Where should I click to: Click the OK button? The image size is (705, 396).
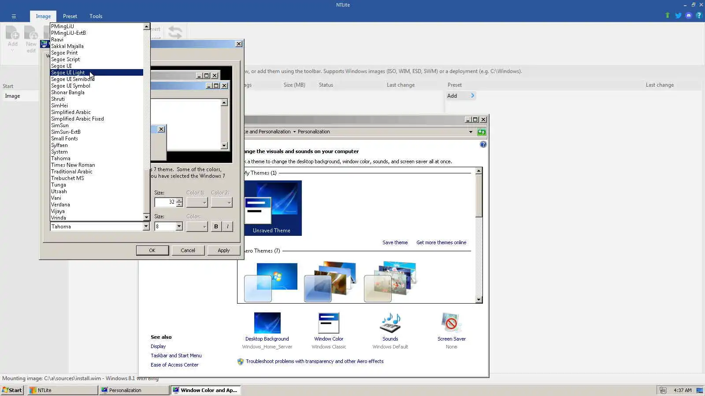(x=152, y=250)
